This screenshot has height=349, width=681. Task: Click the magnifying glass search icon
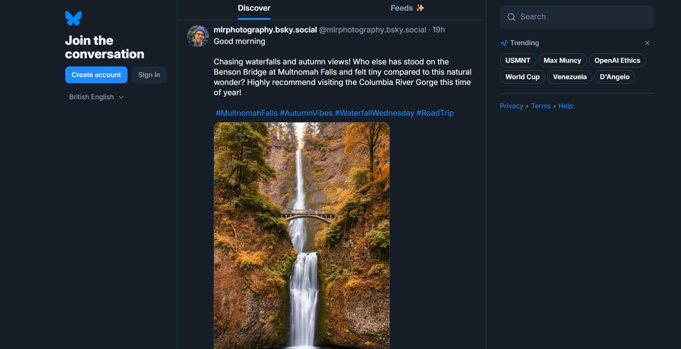click(x=511, y=17)
